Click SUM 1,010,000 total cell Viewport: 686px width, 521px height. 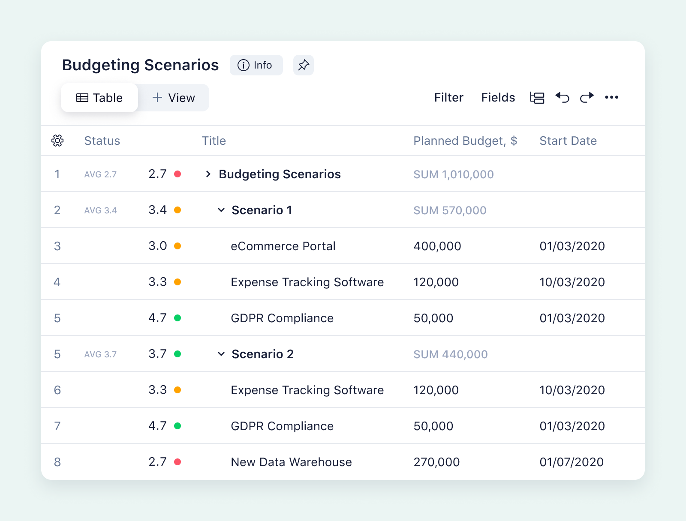coord(454,174)
